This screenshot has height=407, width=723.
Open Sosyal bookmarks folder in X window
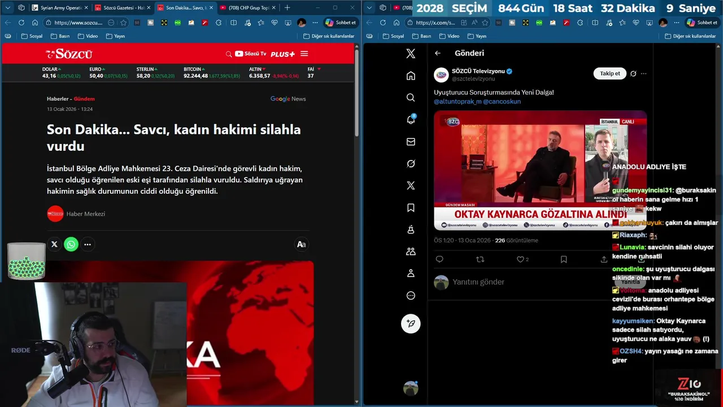click(x=393, y=36)
